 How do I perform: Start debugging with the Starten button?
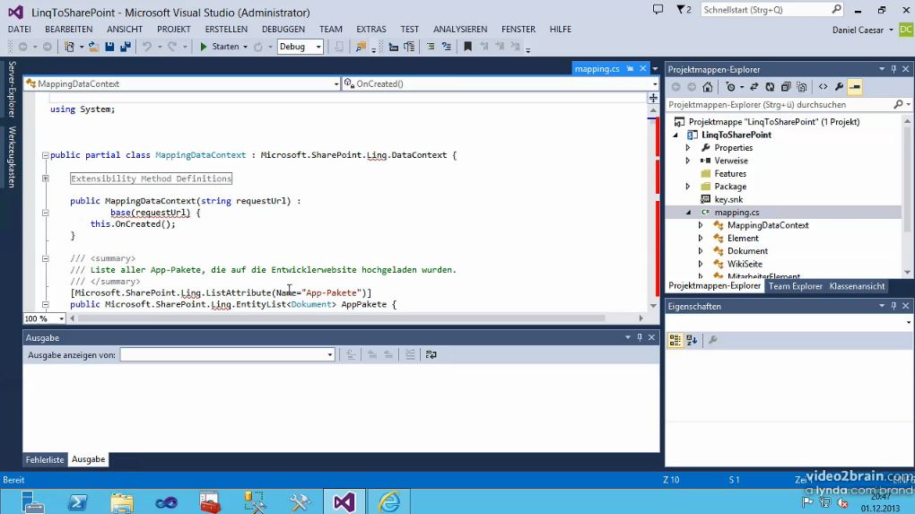[220, 47]
